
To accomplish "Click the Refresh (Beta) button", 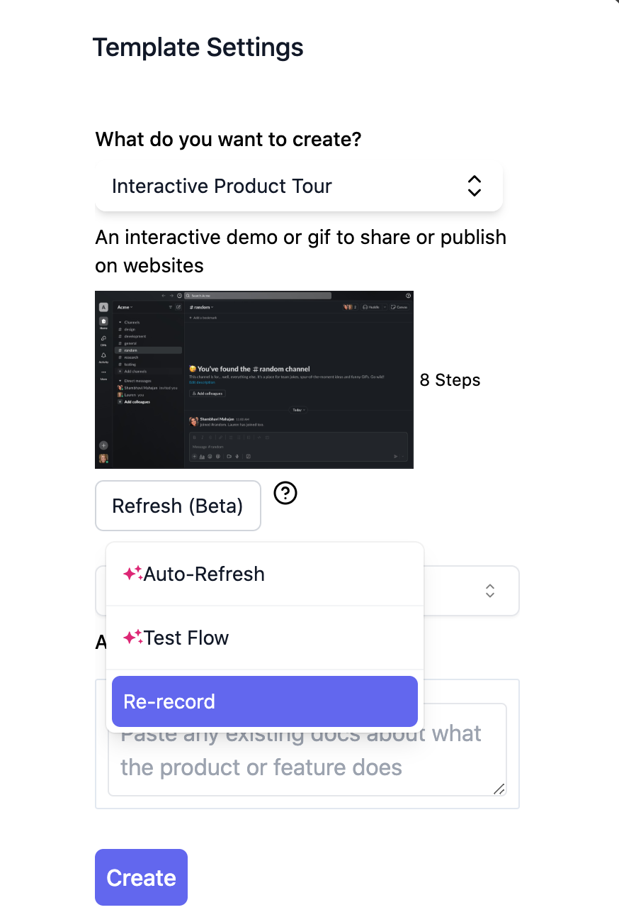I will click(x=178, y=506).
